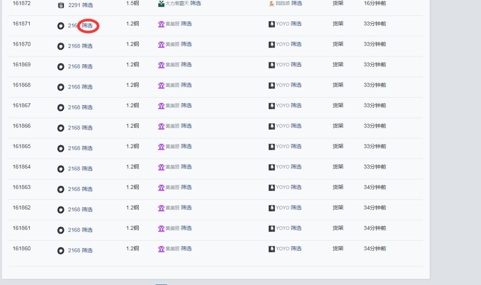Click purple avatar icon in row 161867
Screen dimensions: 481x285
tap(161, 106)
